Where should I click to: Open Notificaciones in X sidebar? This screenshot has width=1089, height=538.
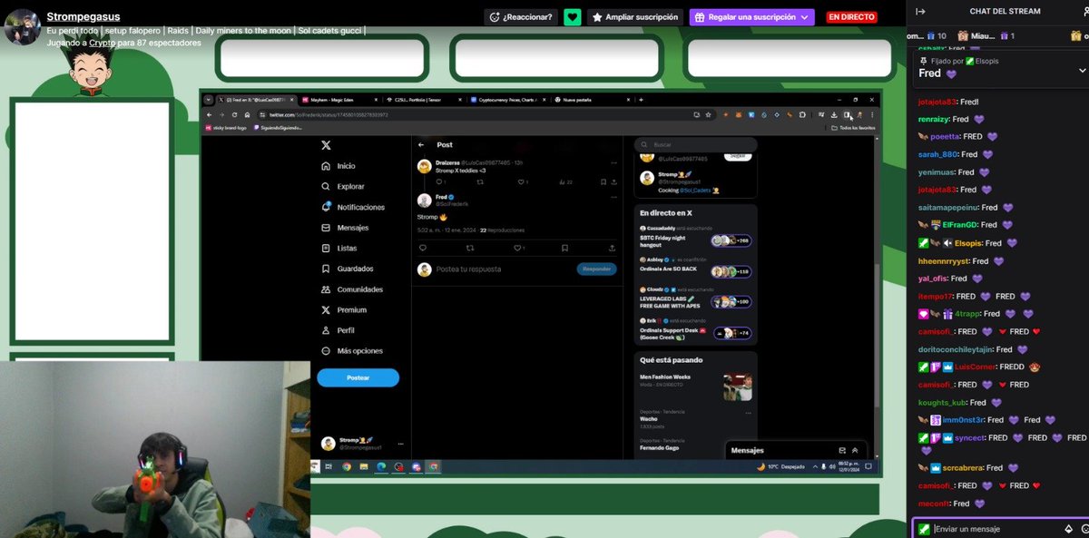[x=353, y=207]
